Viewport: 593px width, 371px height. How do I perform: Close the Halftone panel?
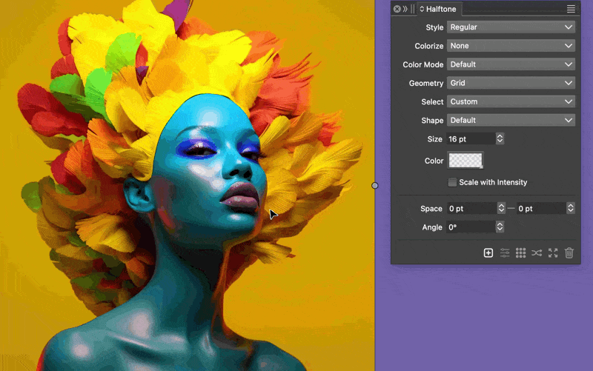[397, 9]
